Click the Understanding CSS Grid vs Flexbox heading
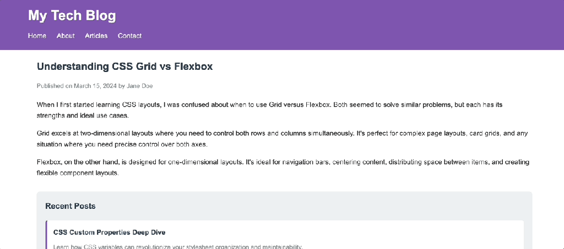This screenshot has height=249, width=564. click(x=124, y=67)
